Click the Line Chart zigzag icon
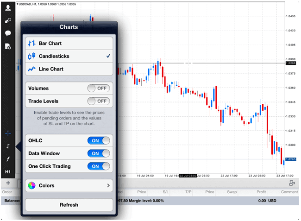Viewport: 301px width, 221px height. [x=31, y=69]
